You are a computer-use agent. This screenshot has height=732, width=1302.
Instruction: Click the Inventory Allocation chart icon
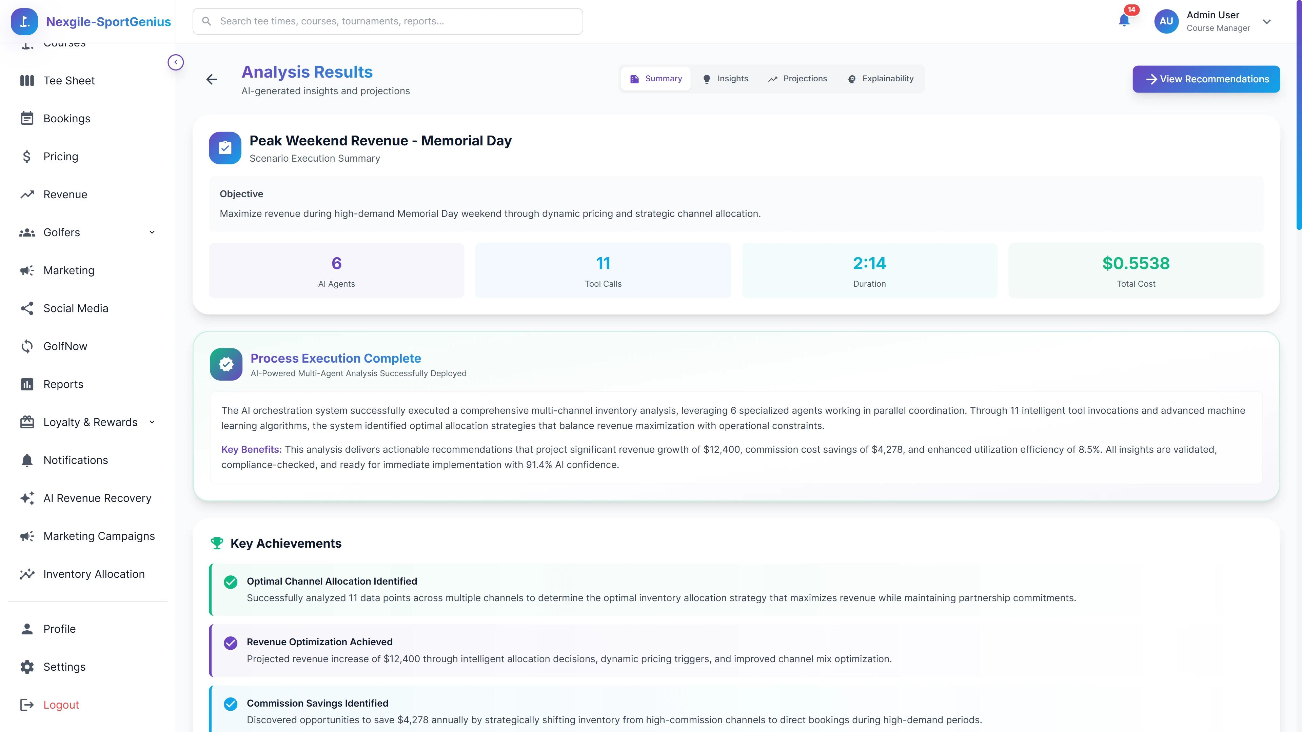click(27, 574)
